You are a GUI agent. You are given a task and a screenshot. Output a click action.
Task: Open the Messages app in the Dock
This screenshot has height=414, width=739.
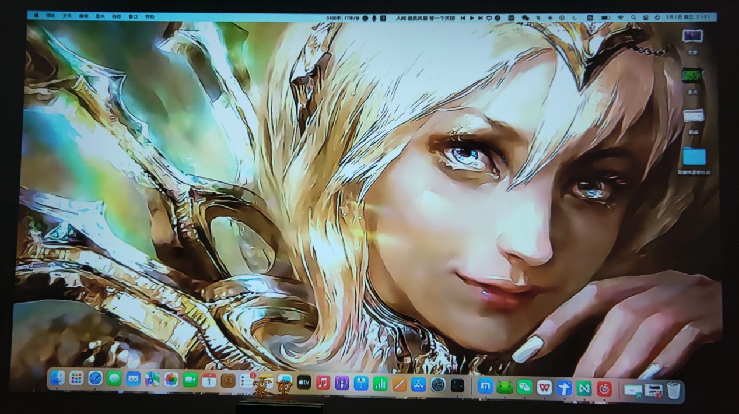[114, 379]
